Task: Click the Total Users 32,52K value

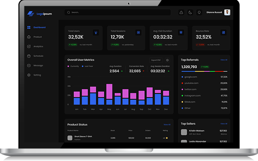Action: [76, 37]
